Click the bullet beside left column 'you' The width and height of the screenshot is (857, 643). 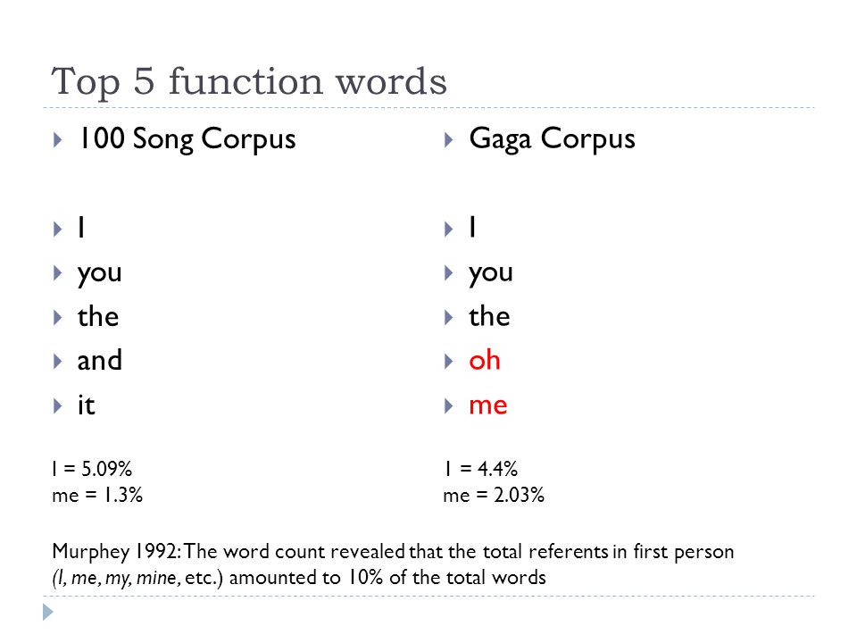click(57, 273)
